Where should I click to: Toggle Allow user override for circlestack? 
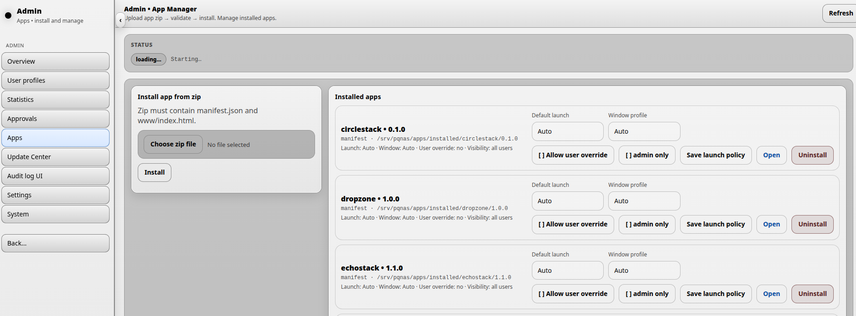click(573, 155)
